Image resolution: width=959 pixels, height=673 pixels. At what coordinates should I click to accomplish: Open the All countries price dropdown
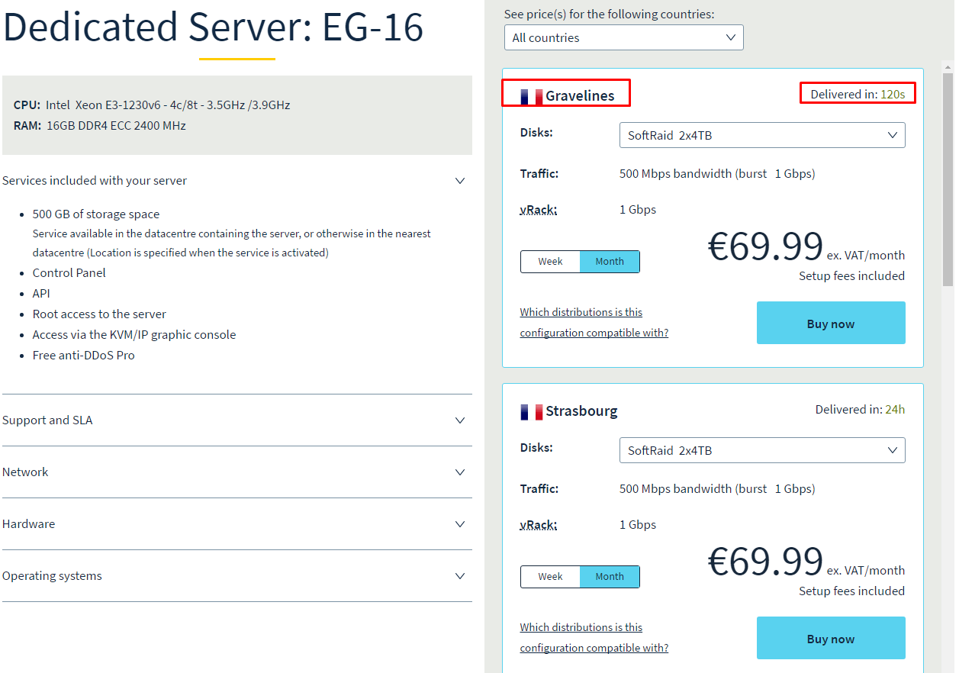point(623,37)
